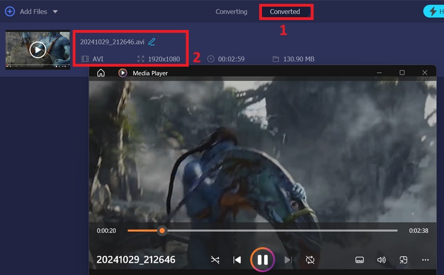Open subtitles and captions menu
444x275 pixels.
point(359,259)
